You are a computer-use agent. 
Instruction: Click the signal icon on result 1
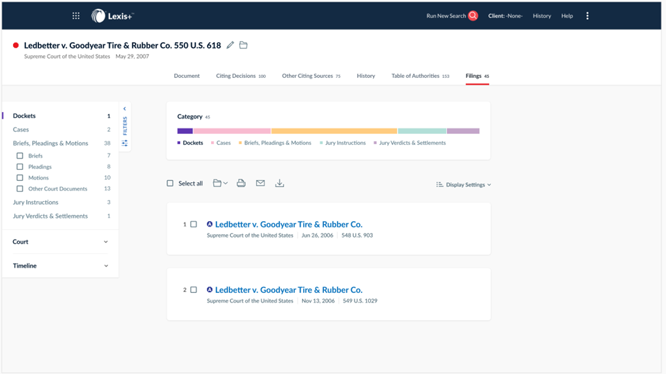coord(210,224)
